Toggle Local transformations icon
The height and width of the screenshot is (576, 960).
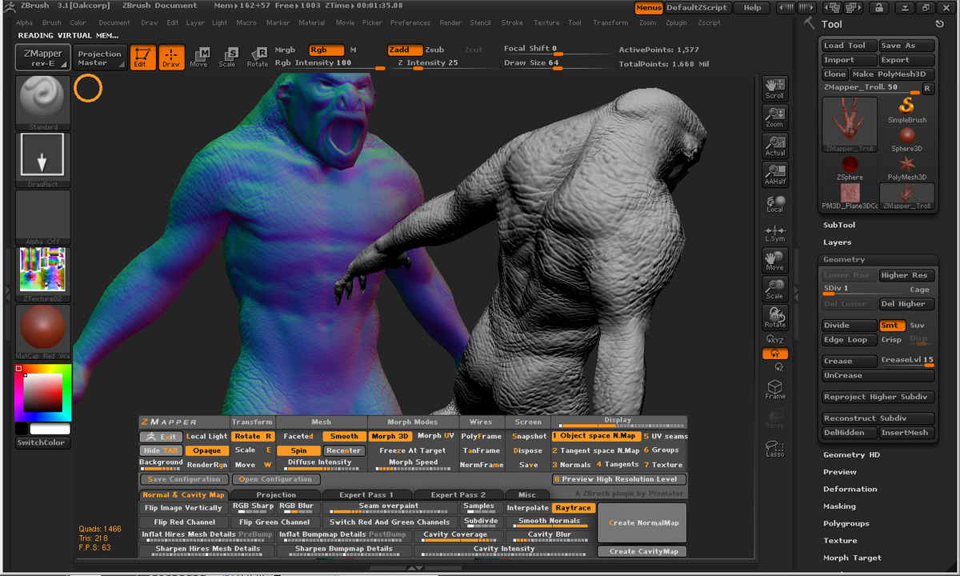[x=775, y=203]
